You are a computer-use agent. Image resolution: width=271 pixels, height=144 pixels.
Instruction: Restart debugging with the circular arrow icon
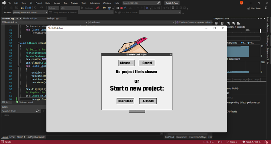coord(125,8)
